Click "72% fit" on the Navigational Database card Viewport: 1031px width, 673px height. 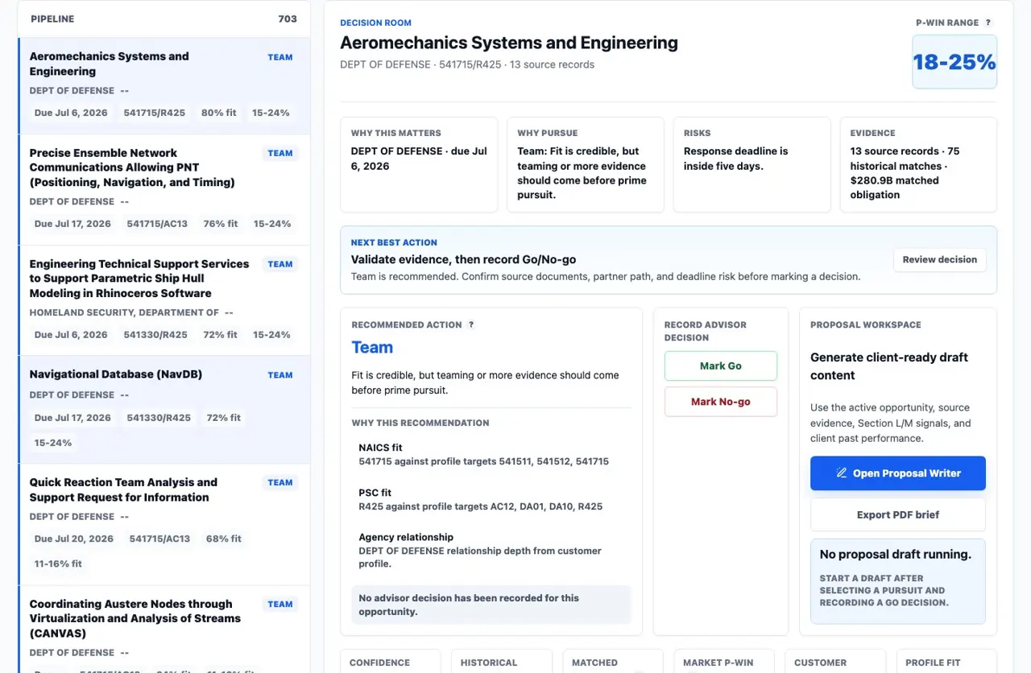pyautogui.click(x=224, y=418)
